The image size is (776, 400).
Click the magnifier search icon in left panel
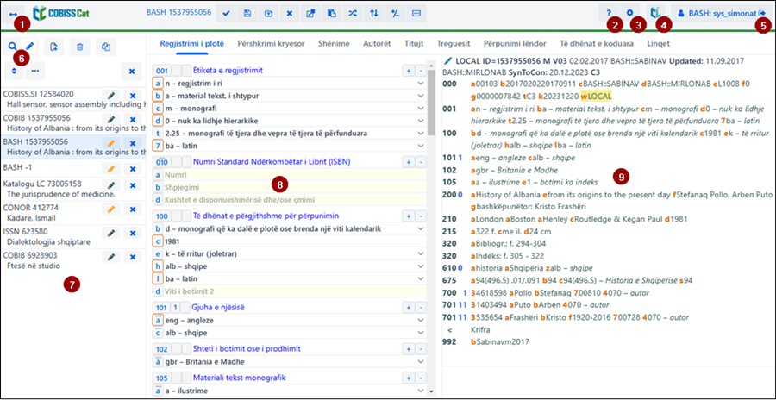tap(12, 47)
